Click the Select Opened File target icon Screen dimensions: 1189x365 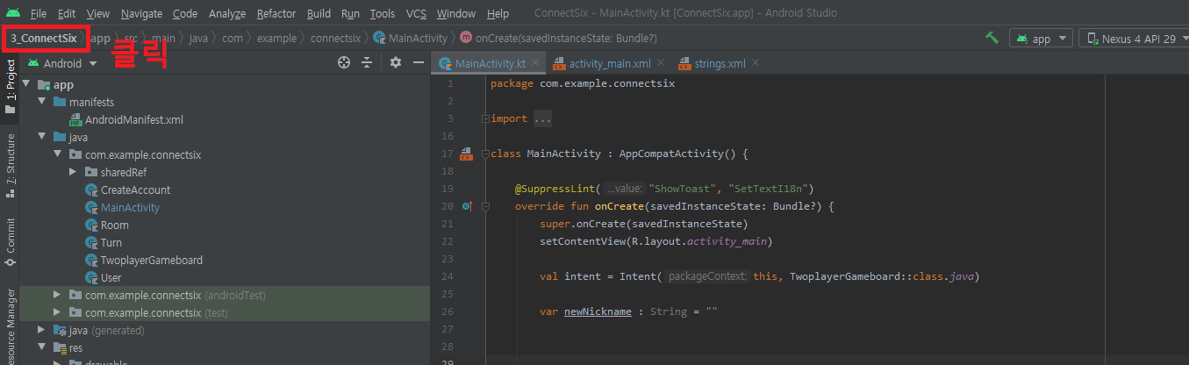344,62
